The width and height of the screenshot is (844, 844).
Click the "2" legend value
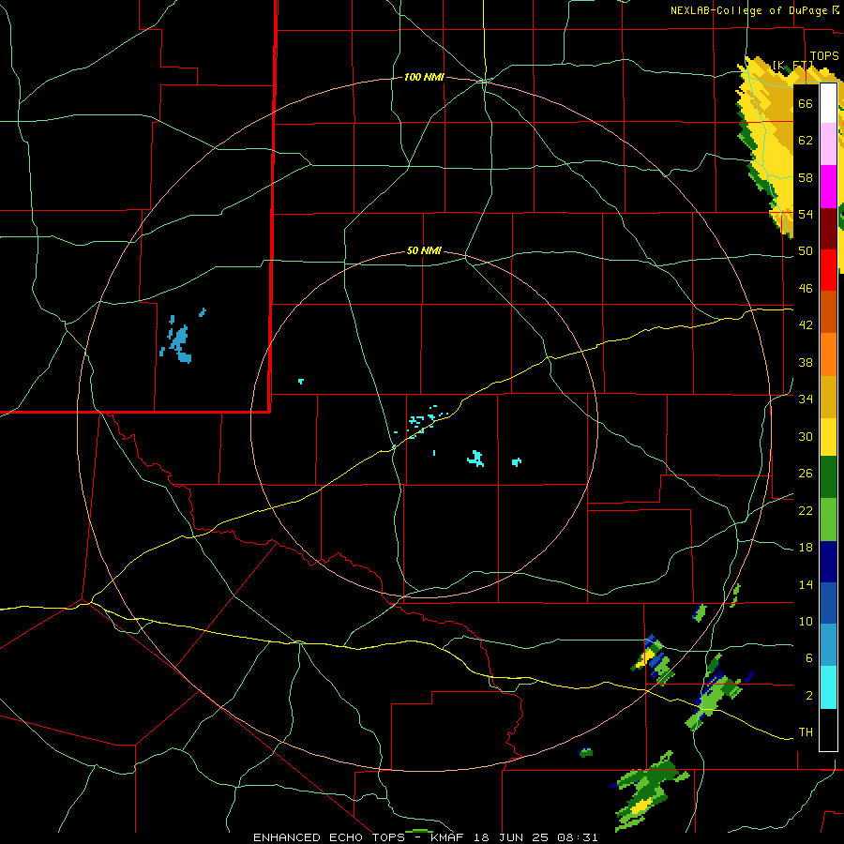809,696
